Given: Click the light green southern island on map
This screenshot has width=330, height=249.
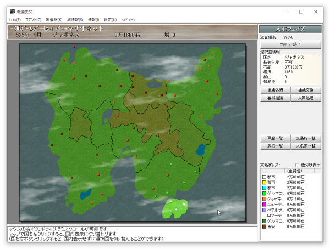Looking at the screenshot, I should [174, 207].
